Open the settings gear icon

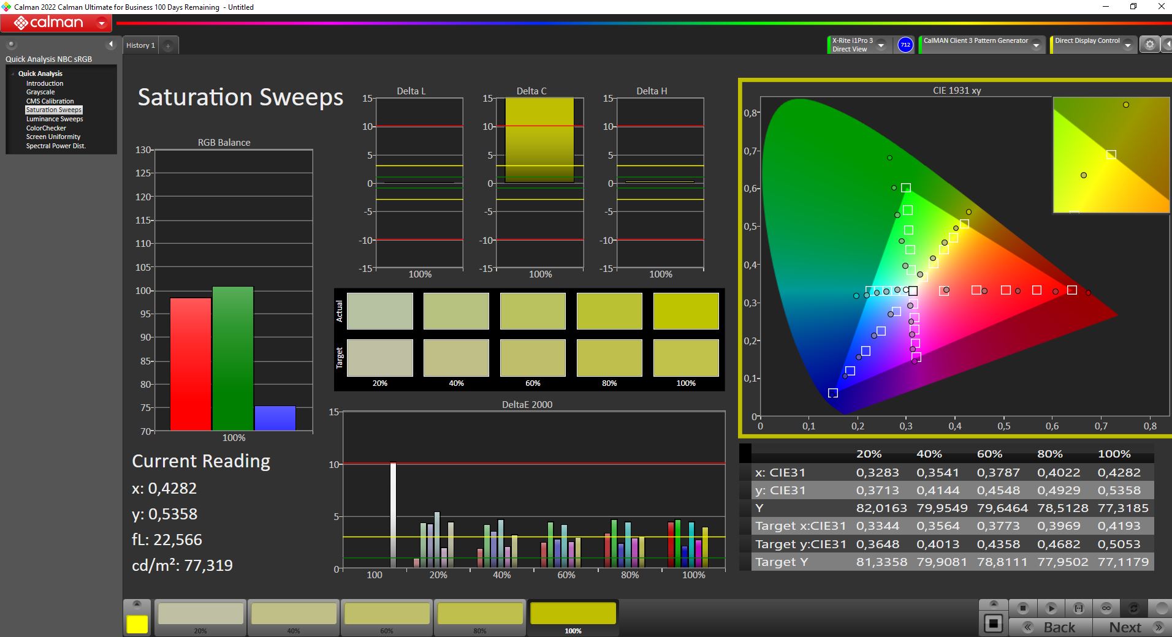1149,45
